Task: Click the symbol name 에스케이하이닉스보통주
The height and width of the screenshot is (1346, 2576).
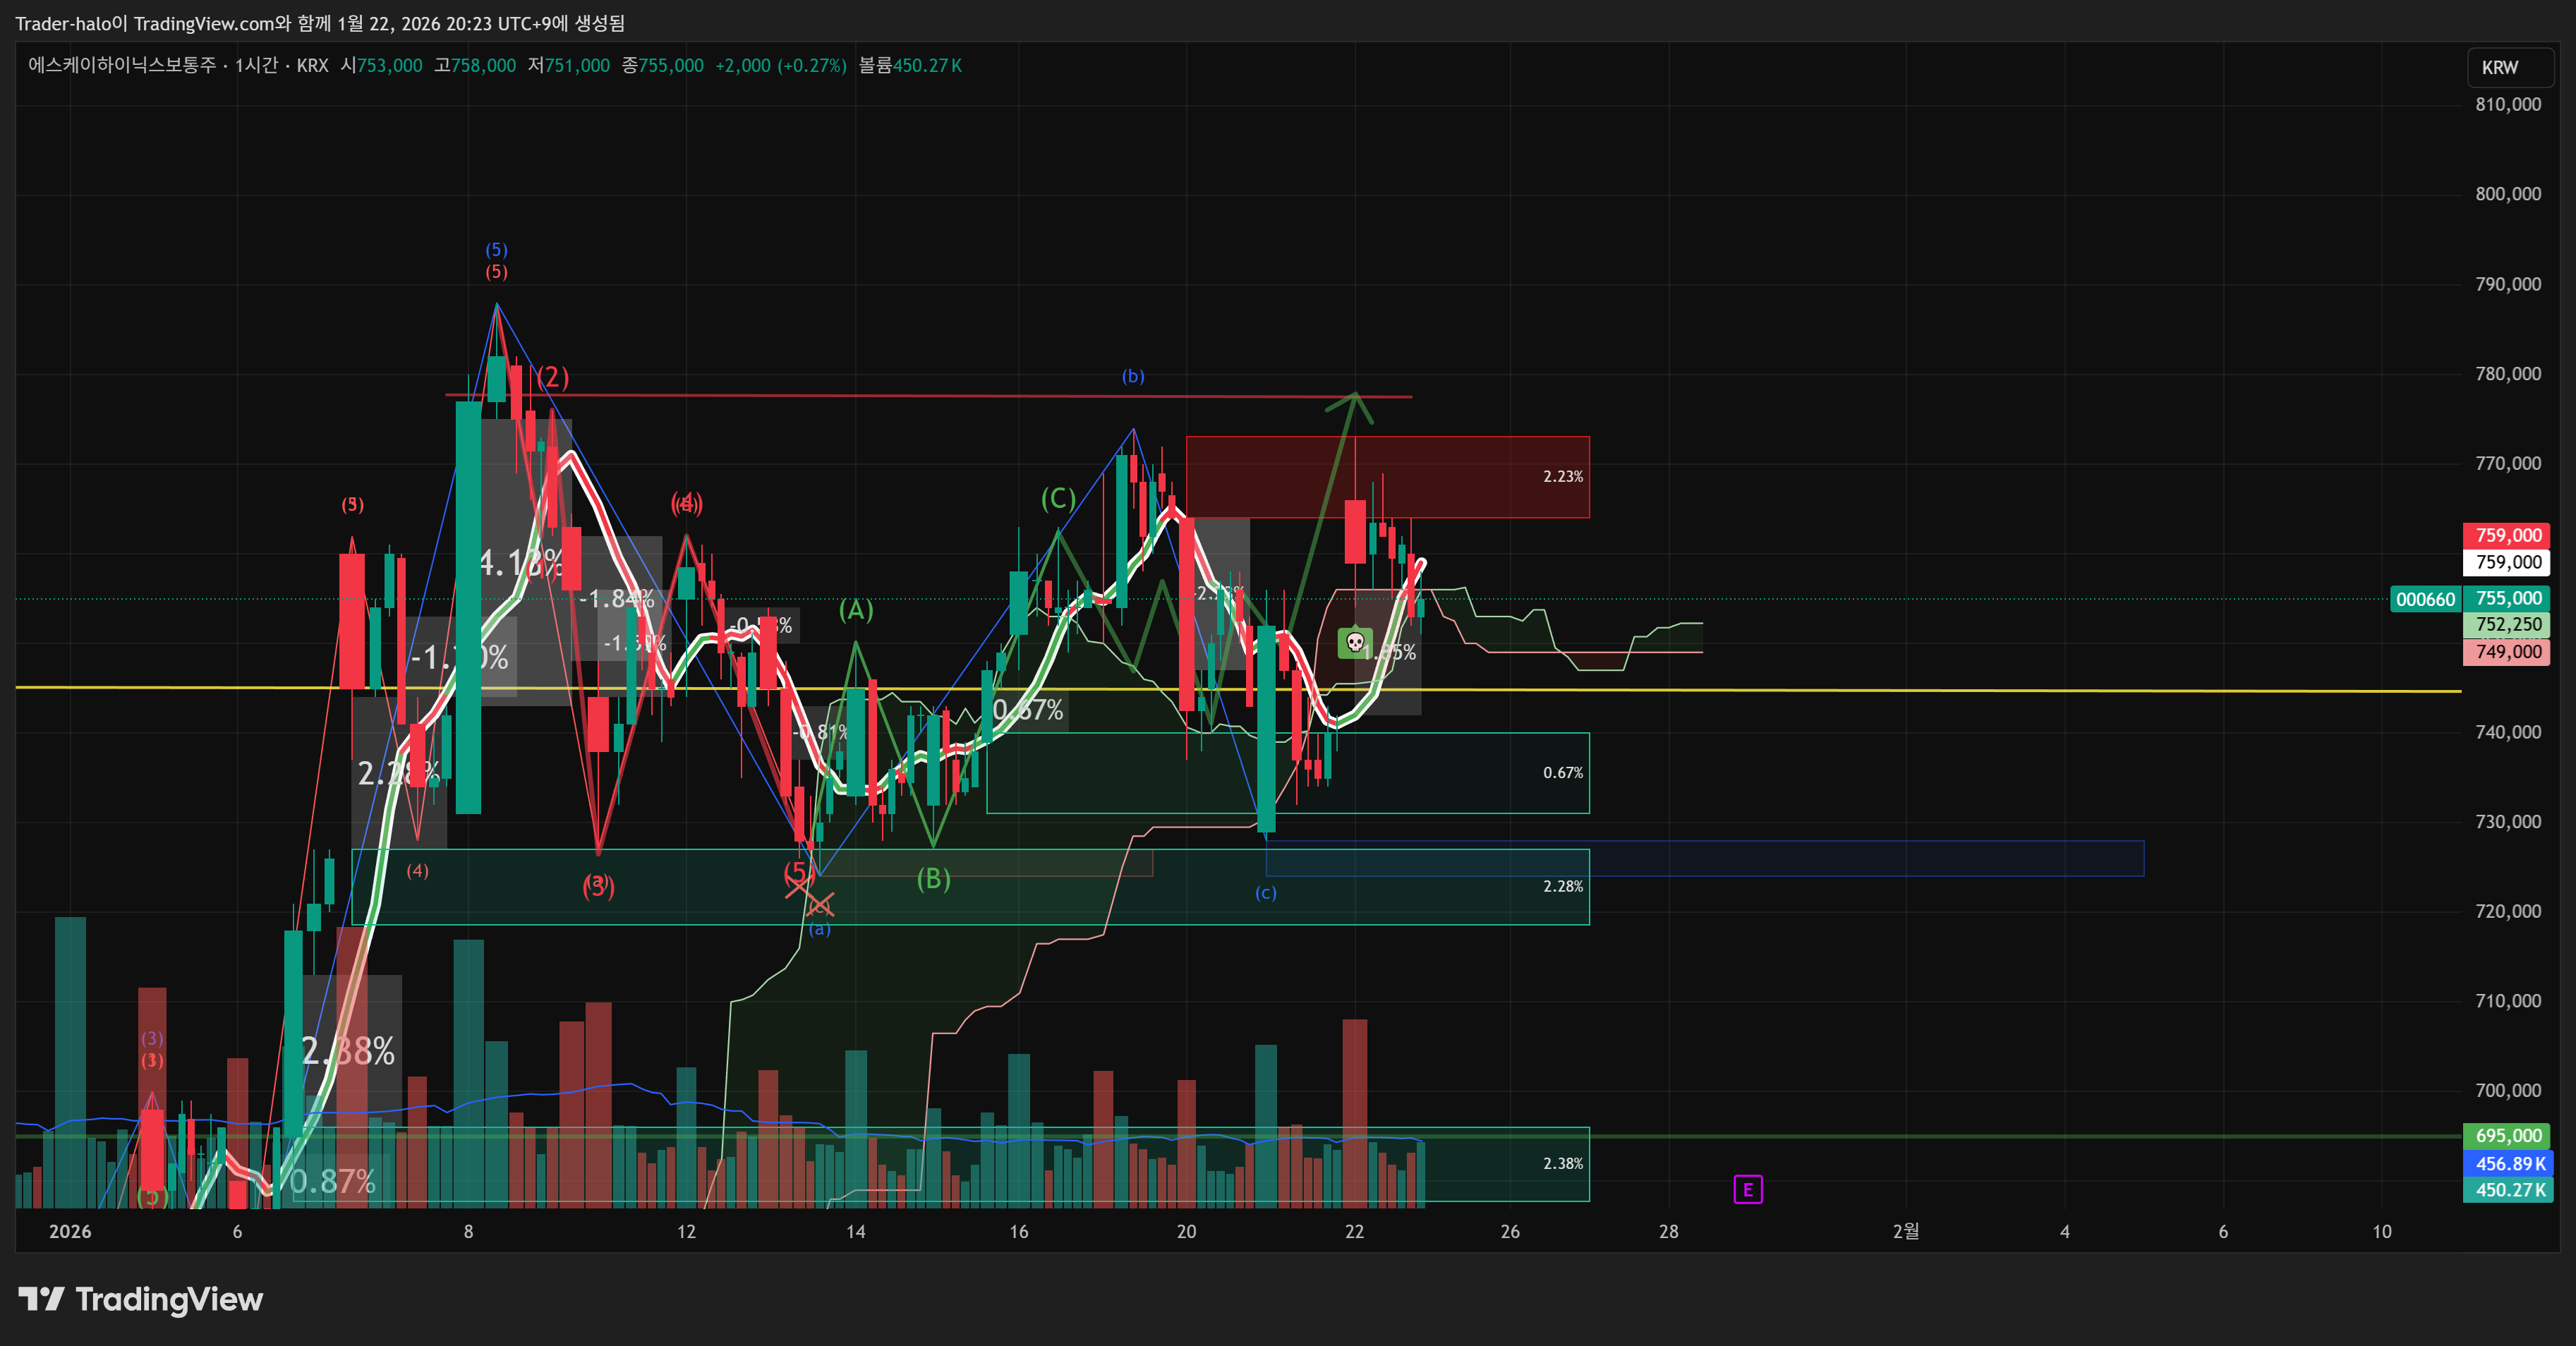Action: pyautogui.click(x=122, y=65)
